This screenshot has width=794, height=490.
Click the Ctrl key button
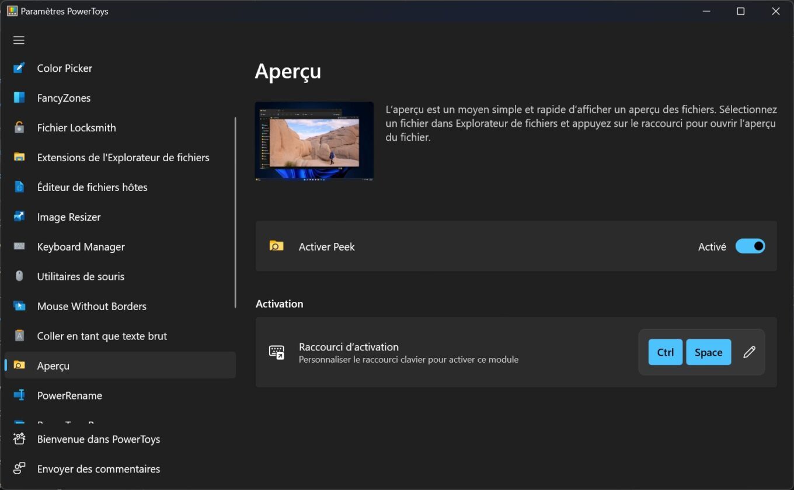[666, 352]
